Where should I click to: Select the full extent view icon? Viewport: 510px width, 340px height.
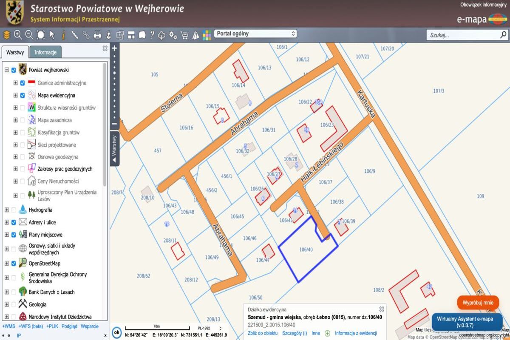tap(41, 35)
